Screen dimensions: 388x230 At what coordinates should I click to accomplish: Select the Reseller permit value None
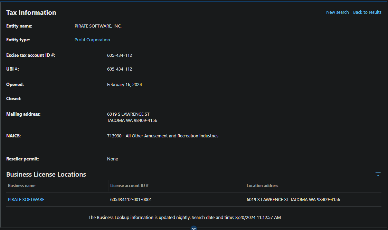pyautogui.click(x=112, y=159)
